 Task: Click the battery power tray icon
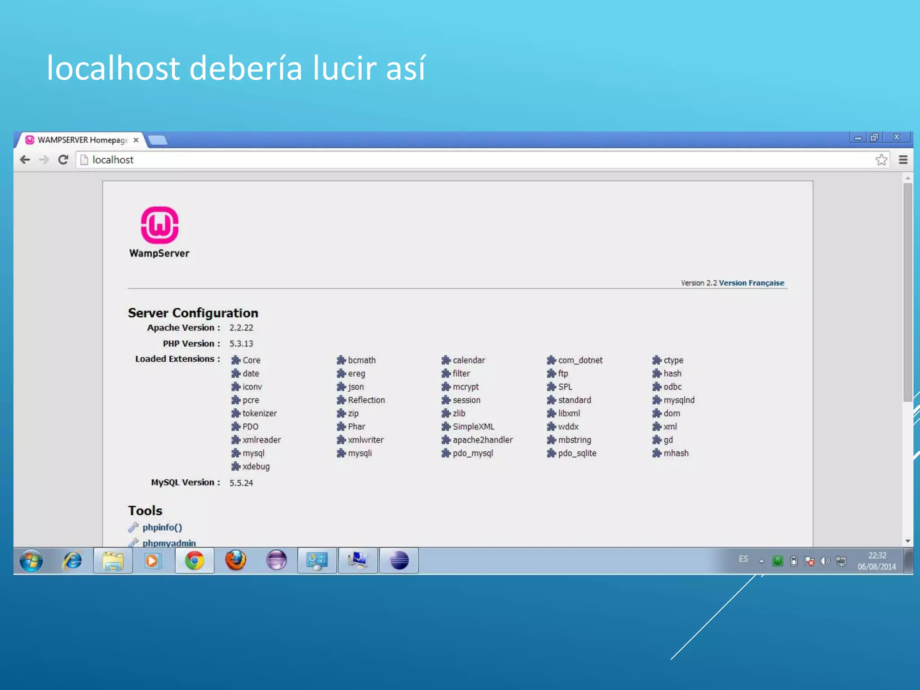[794, 561]
